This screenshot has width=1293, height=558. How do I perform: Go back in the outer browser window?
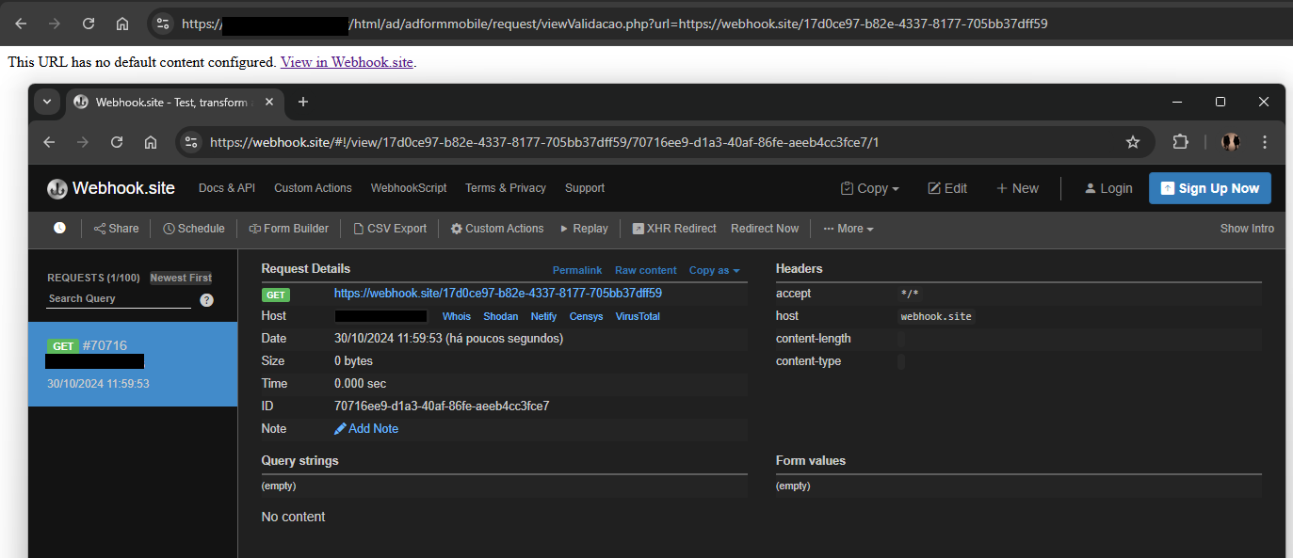21,24
